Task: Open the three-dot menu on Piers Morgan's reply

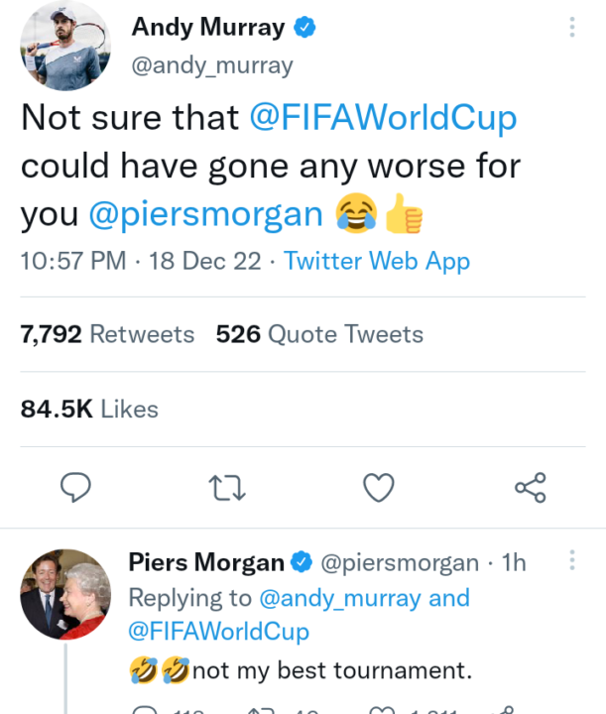Action: point(572,562)
